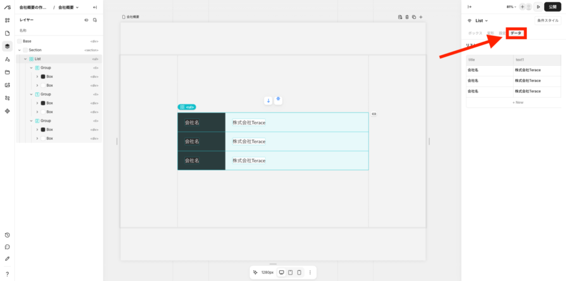Open the 会社概要 page dropdown in breadcrumb

[69, 7]
